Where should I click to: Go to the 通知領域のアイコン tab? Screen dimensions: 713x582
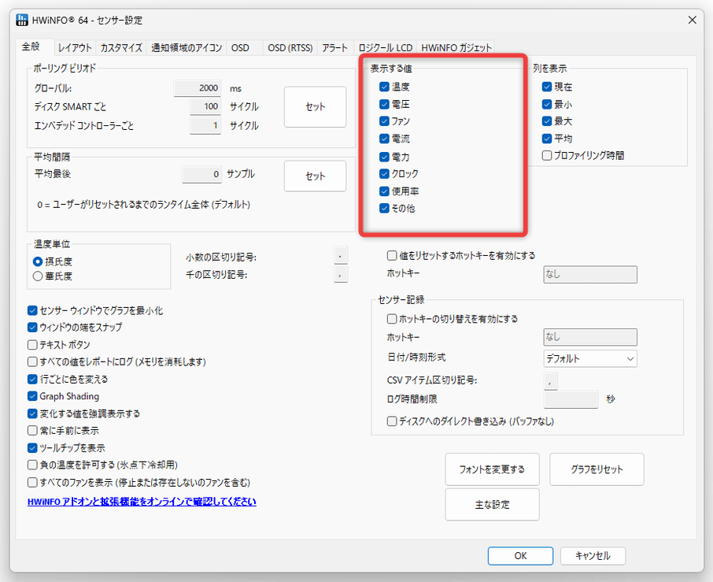click(187, 48)
